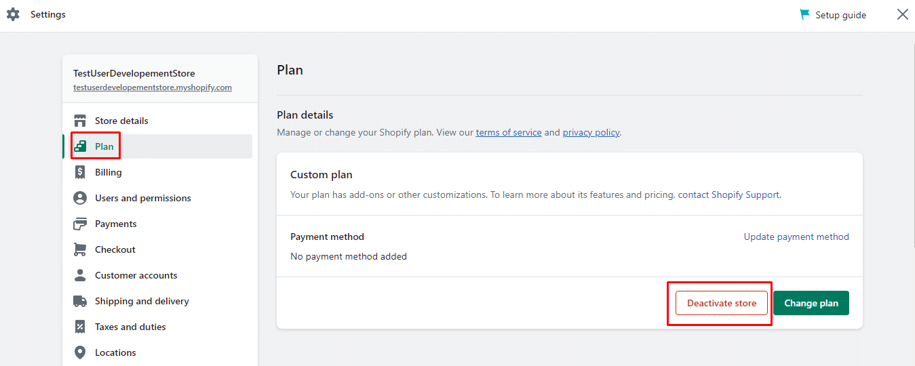The width and height of the screenshot is (915, 366).
Task: Go to Customer accounts settings
Action: [x=136, y=275]
